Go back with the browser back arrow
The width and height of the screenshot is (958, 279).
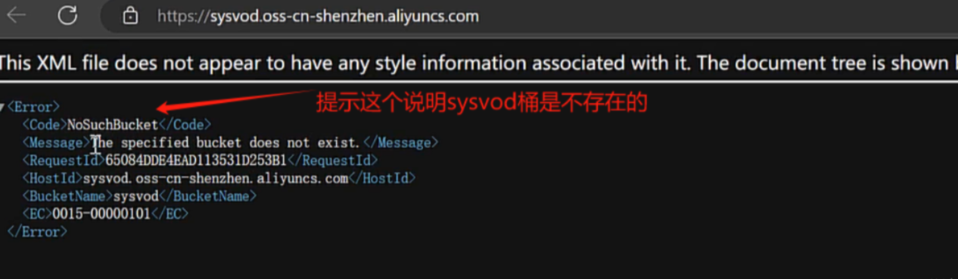pos(16,15)
